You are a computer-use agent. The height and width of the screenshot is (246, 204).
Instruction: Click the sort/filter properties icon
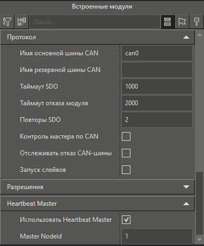point(7,21)
